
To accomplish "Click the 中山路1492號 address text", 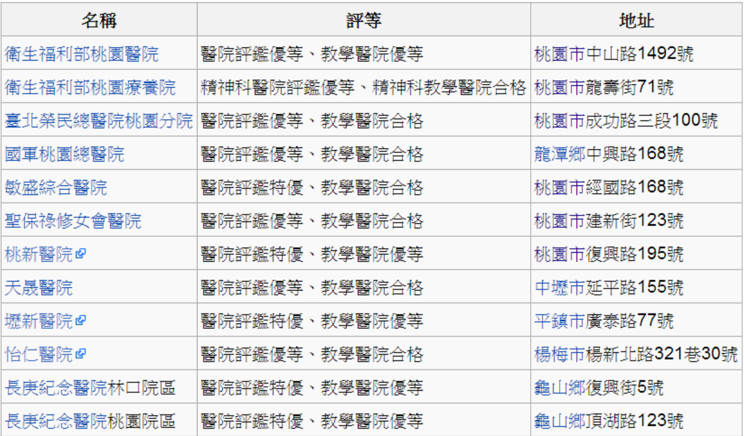I will pyautogui.click(x=640, y=55).
